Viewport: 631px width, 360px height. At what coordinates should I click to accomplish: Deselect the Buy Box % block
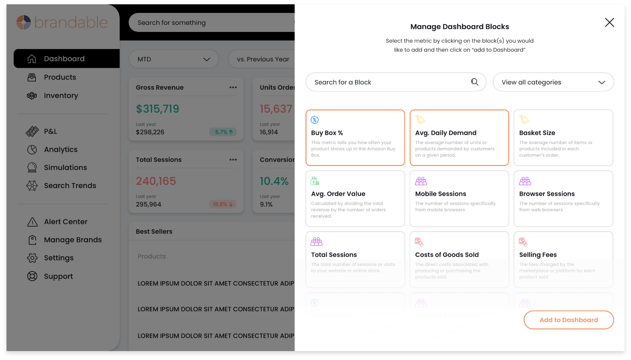pyautogui.click(x=355, y=138)
